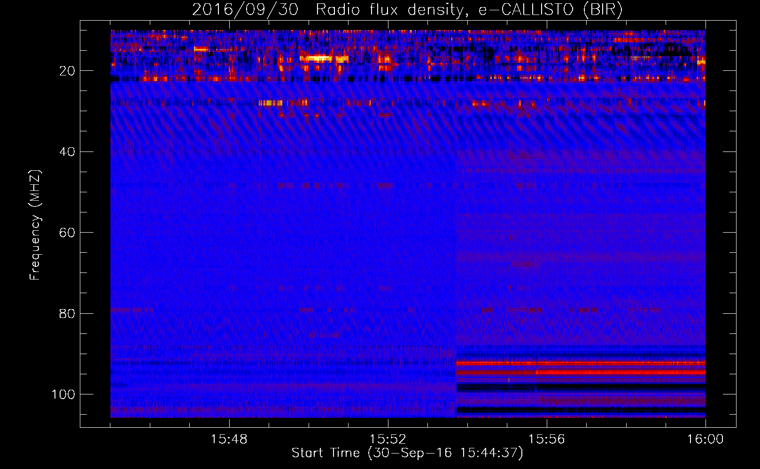Click the 15:56 time tick label

(x=546, y=439)
